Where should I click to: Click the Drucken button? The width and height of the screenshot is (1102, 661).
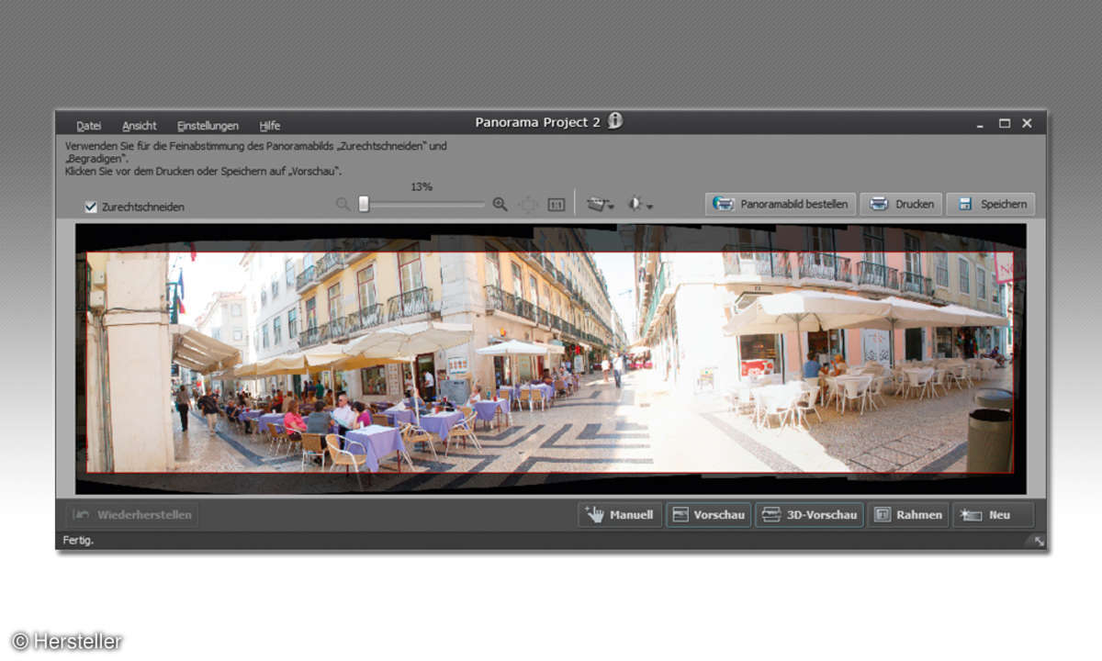click(x=902, y=204)
